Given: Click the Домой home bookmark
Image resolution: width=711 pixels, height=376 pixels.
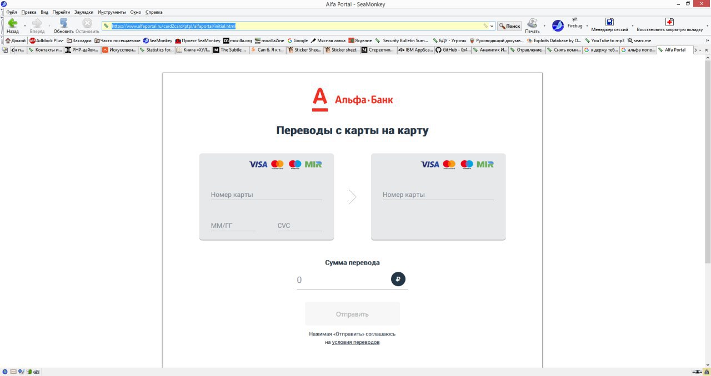Looking at the screenshot, I should (x=16, y=40).
